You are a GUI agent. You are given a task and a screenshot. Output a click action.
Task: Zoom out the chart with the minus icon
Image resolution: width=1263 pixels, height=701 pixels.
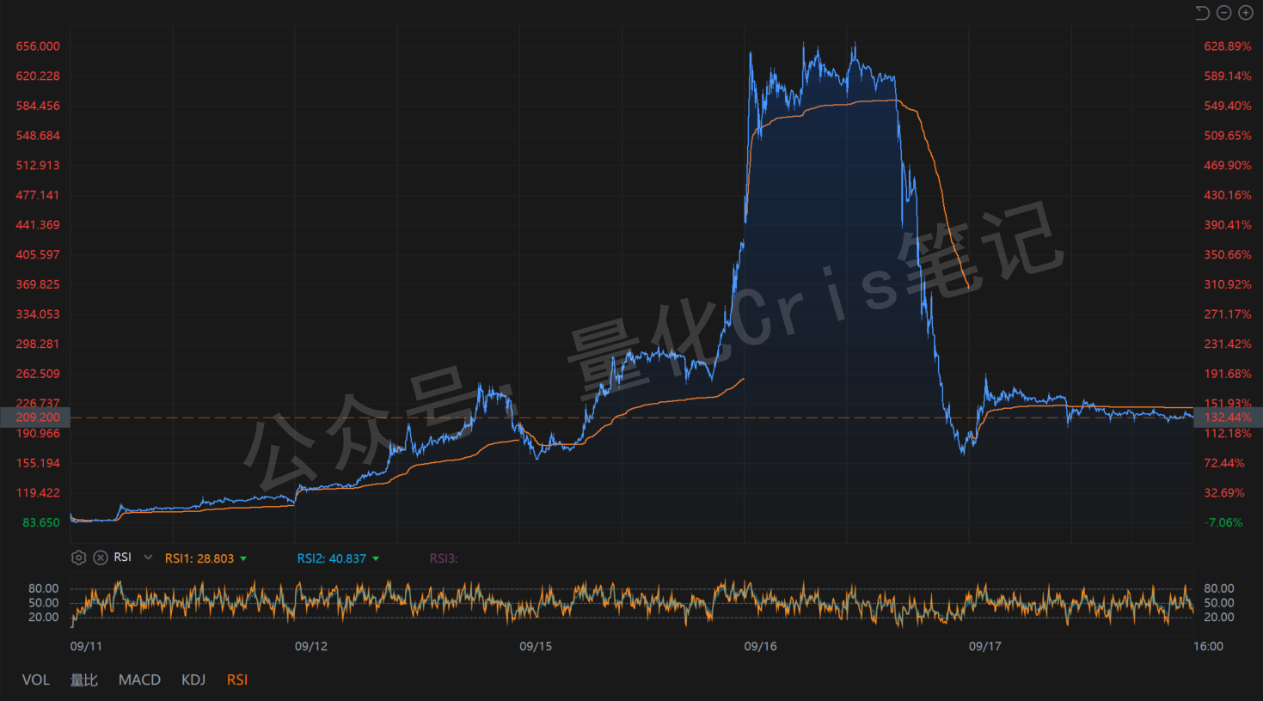click(1223, 12)
